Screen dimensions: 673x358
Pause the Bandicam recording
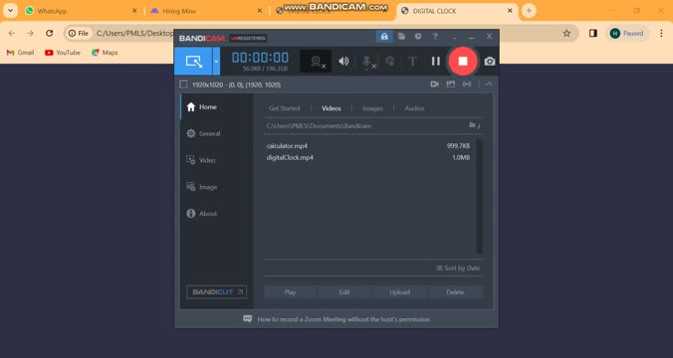[x=436, y=62]
